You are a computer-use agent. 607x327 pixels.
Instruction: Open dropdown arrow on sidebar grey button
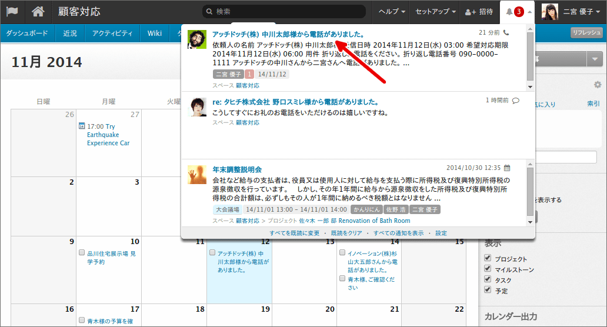tap(595, 59)
